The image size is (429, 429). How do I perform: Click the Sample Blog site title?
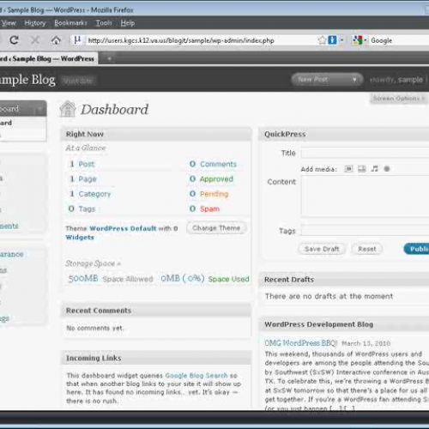pyautogui.click(x=27, y=80)
